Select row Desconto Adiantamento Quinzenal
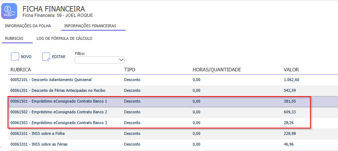The width and height of the screenshot is (338, 151). (x=173, y=80)
